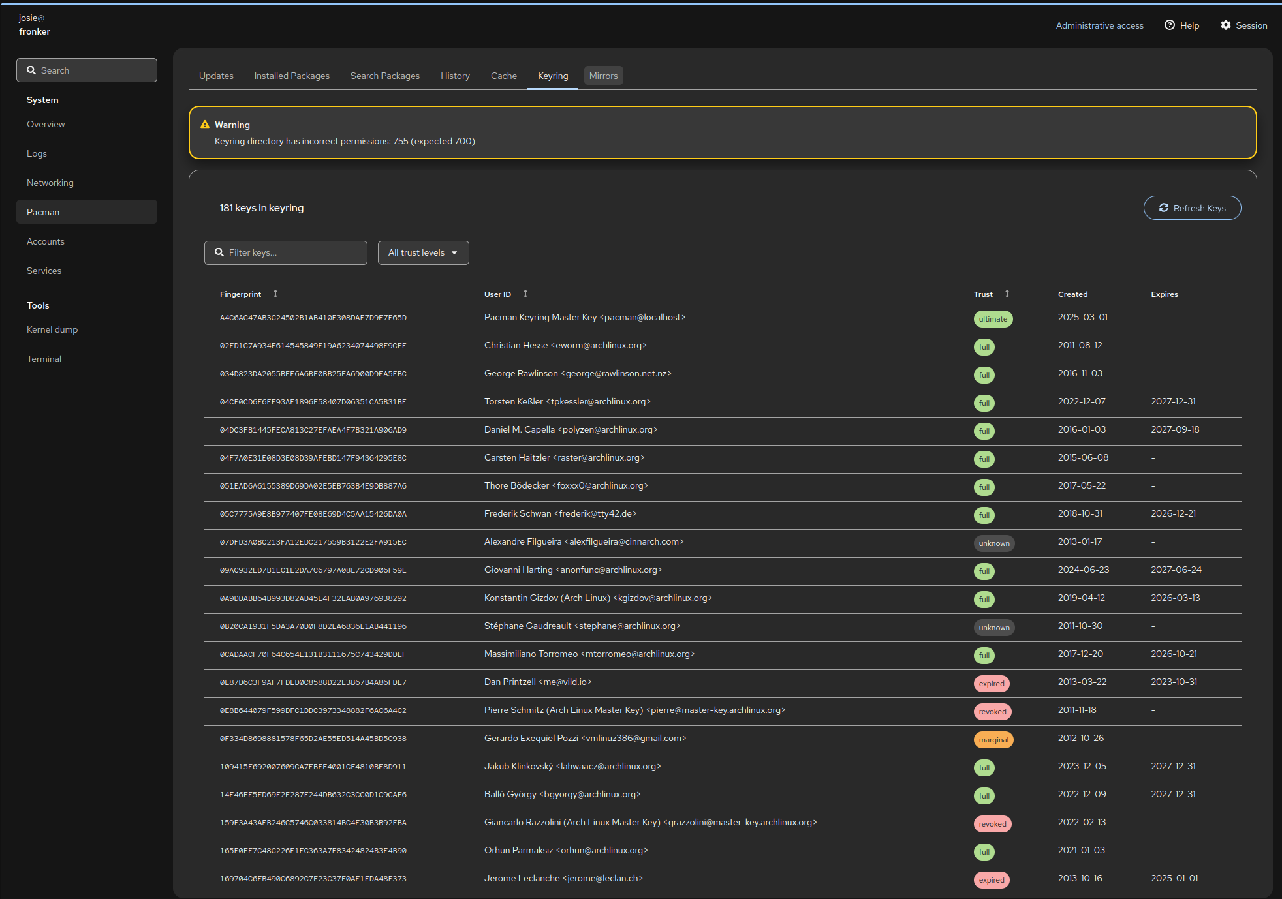1282x899 pixels.
Task: Click the magnifier icon in sidebar Search
Action: (31, 70)
